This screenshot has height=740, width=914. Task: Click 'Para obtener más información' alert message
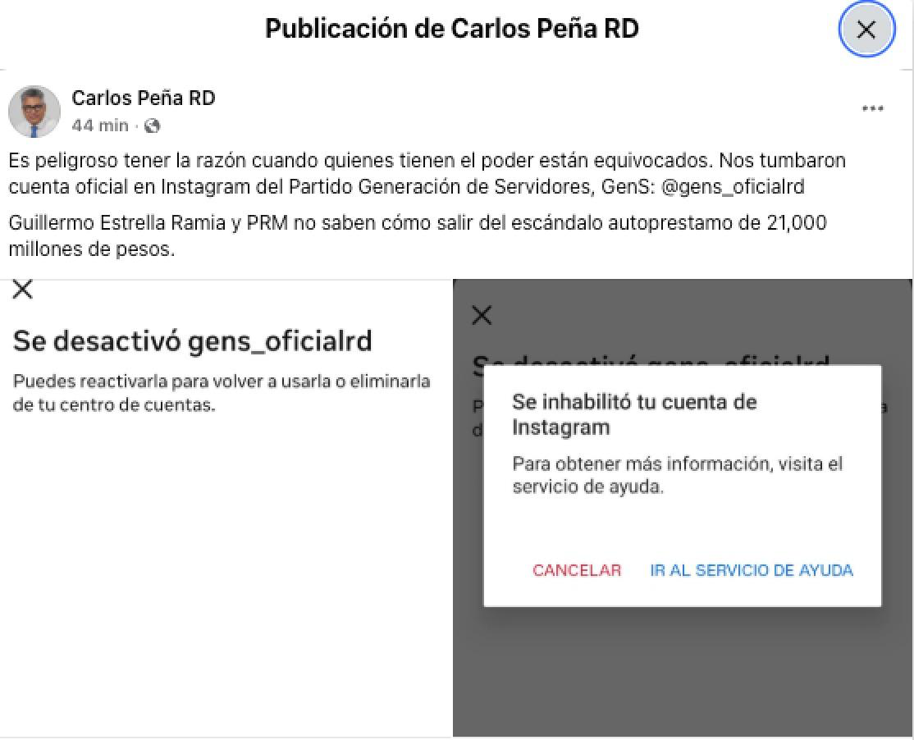pyautogui.click(x=677, y=475)
